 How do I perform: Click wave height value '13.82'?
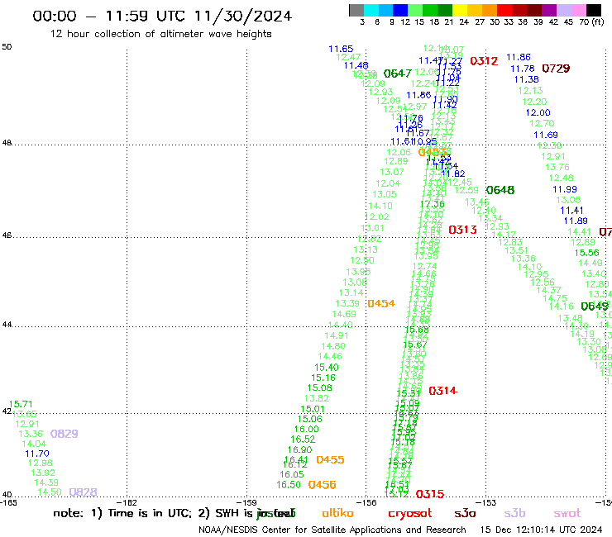[x=317, y=398]
